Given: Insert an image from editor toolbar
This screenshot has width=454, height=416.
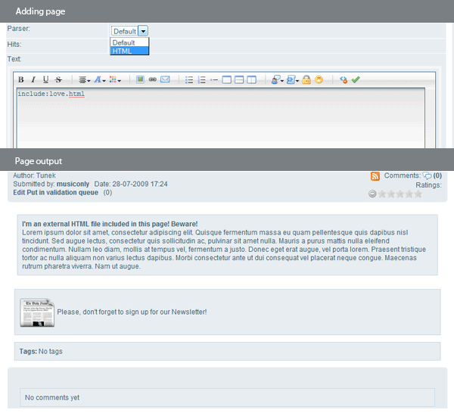Looking at the screenshot, I should pos(140,79).
